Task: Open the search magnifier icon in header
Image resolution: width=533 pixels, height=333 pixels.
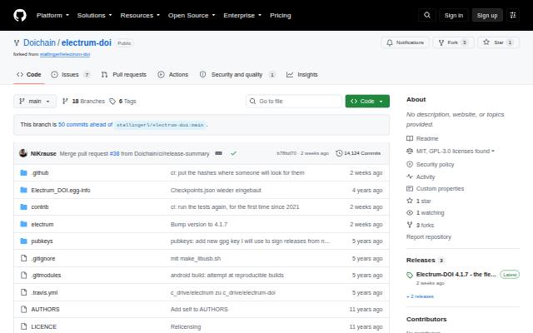Action: 427,15
